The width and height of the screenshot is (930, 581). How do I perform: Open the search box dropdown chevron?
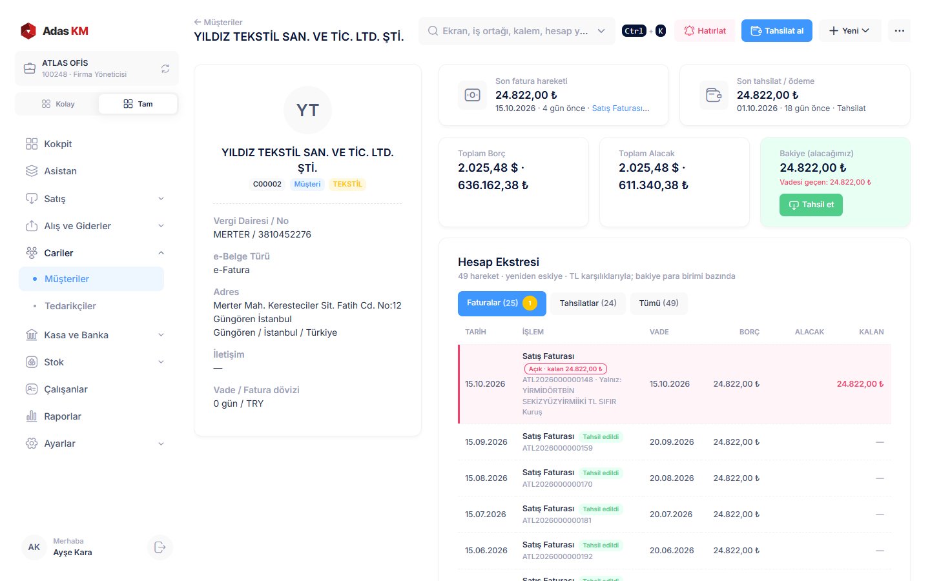click(601, 31)
